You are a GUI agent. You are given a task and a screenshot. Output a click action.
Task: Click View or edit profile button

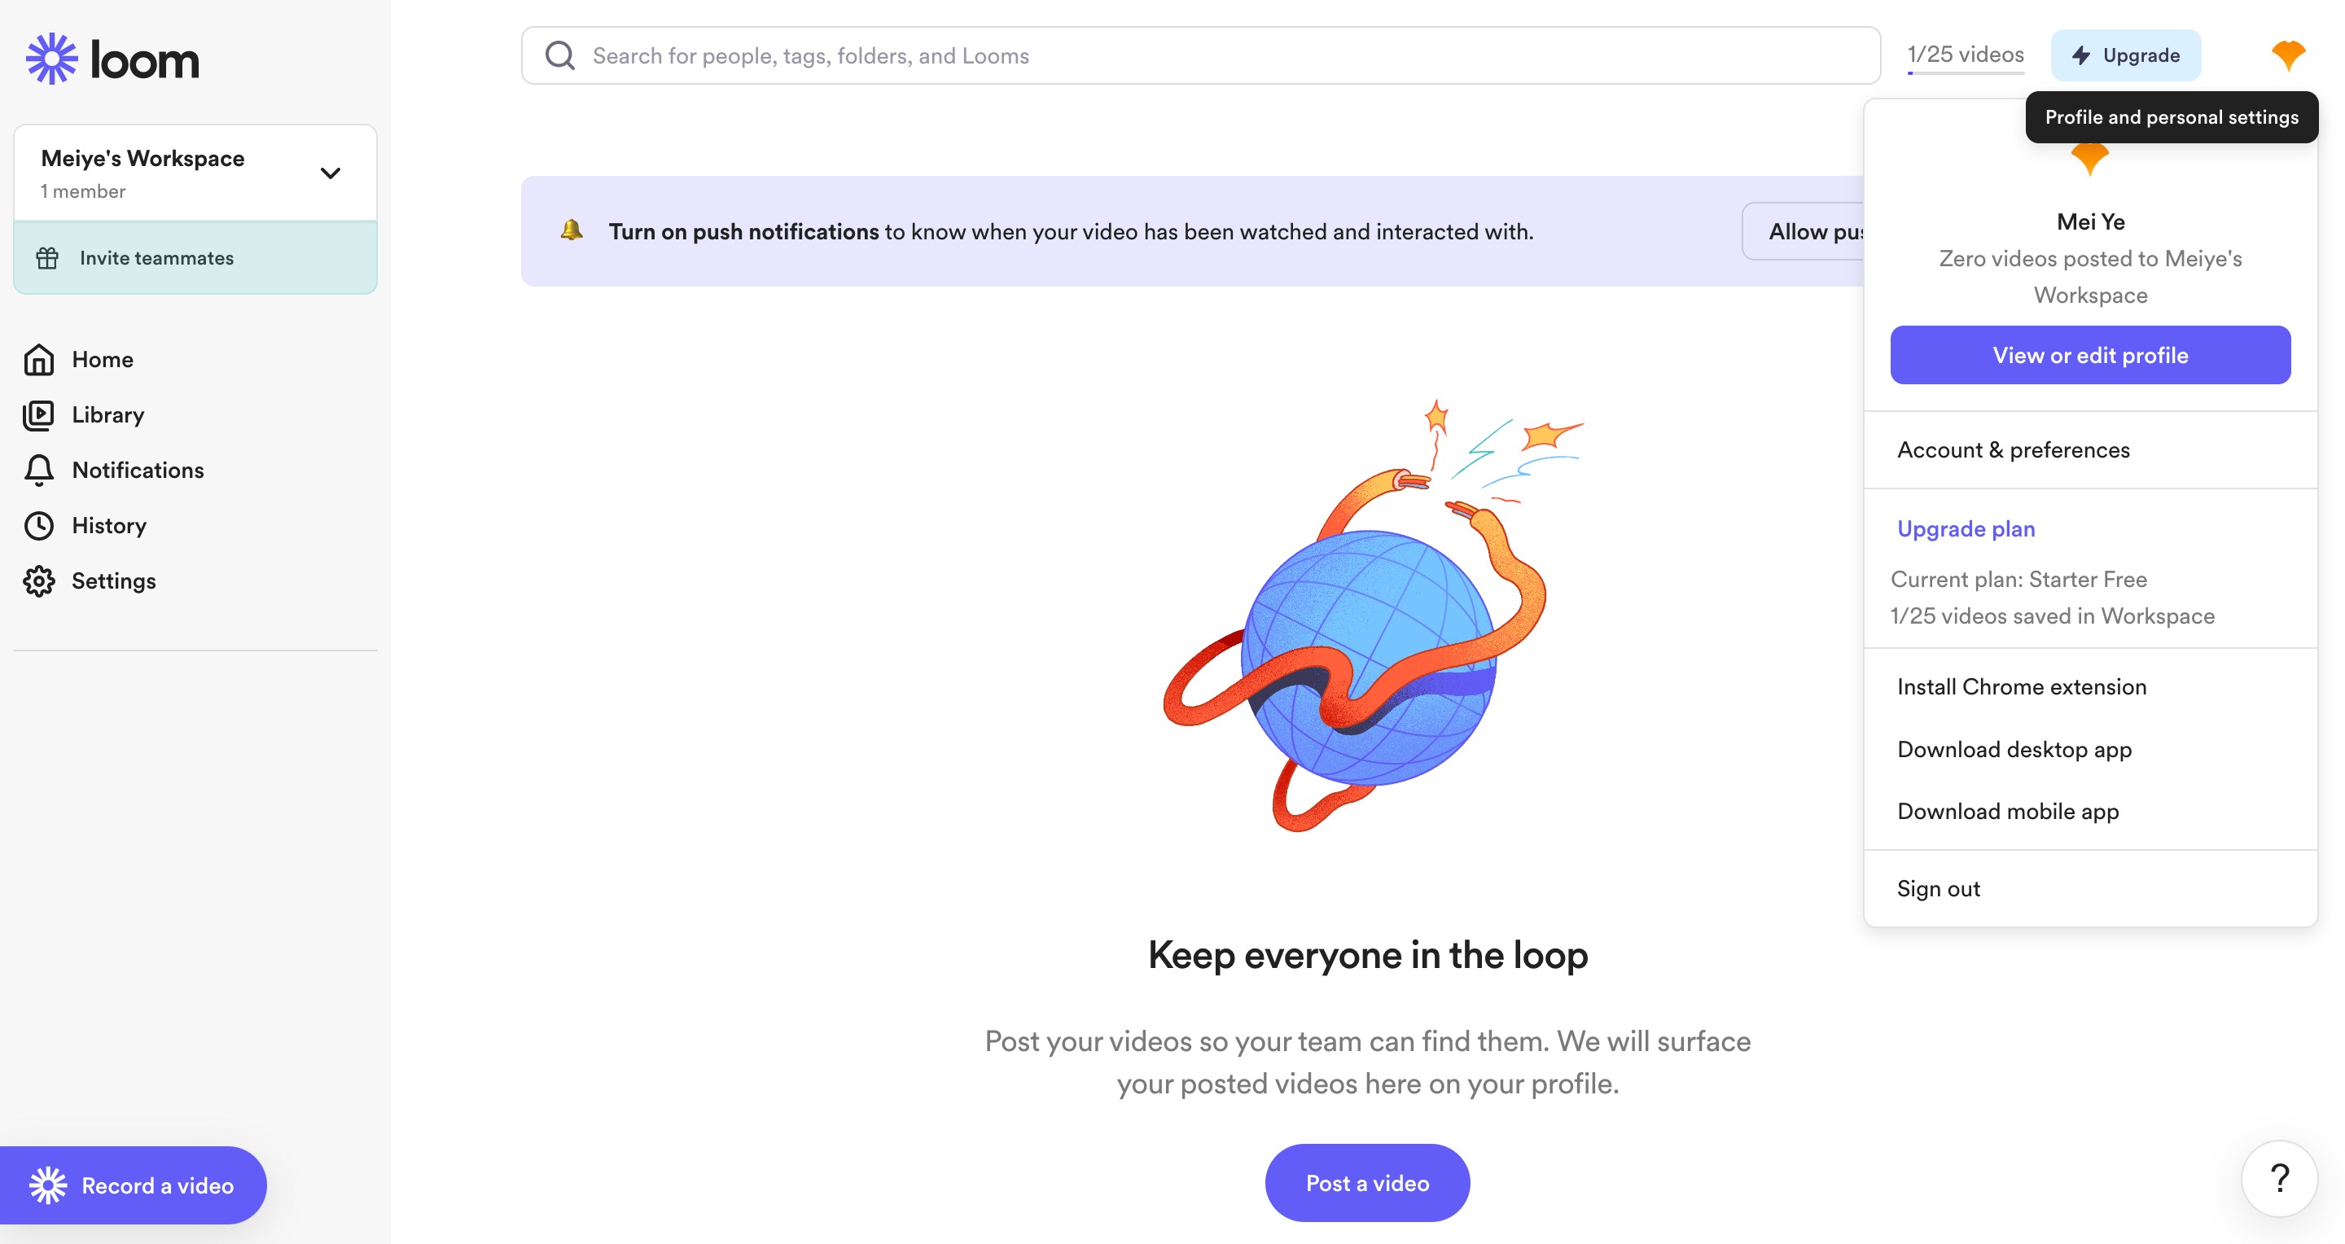pyautogui.click(x=2090, y=355)
